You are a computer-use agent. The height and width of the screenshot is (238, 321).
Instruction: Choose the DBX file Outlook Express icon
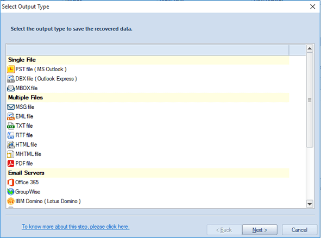click(11, 79)
